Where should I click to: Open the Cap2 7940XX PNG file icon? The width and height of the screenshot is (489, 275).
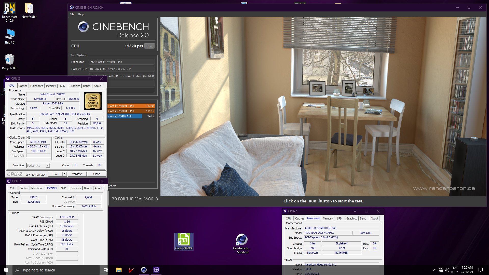pos(184,241)
